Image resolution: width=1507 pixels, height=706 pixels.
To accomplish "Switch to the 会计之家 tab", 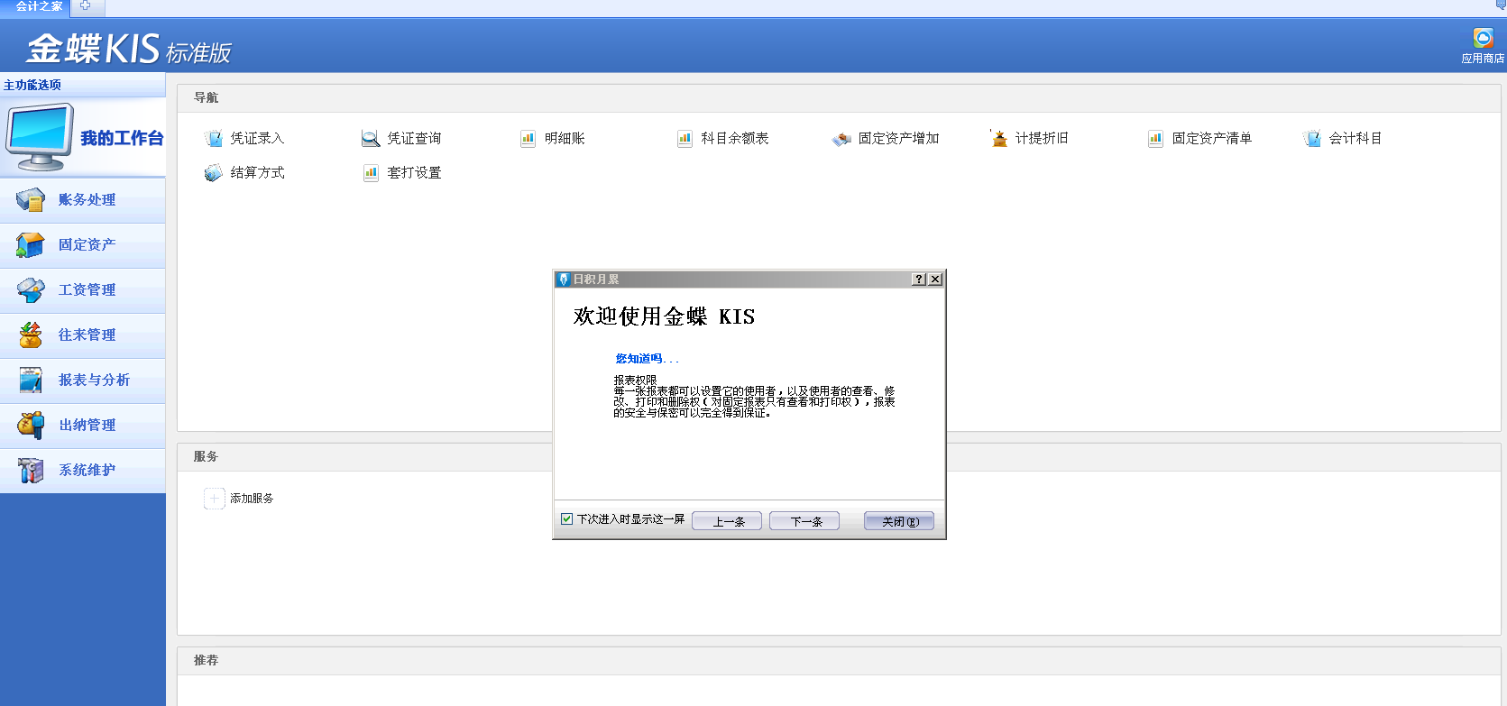I will pyautogui.click(x=39, y=6).
